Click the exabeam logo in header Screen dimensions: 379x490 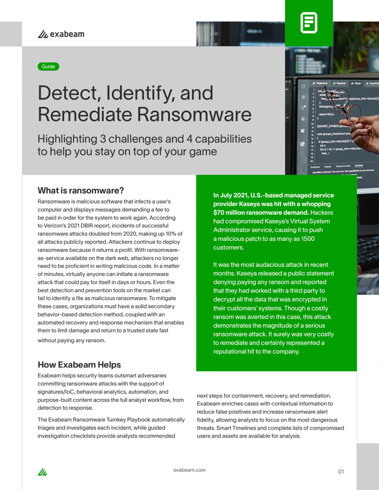pos(61,34)
